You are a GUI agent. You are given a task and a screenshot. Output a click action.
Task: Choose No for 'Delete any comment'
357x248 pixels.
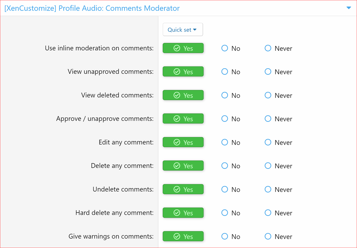pos(224,166)
